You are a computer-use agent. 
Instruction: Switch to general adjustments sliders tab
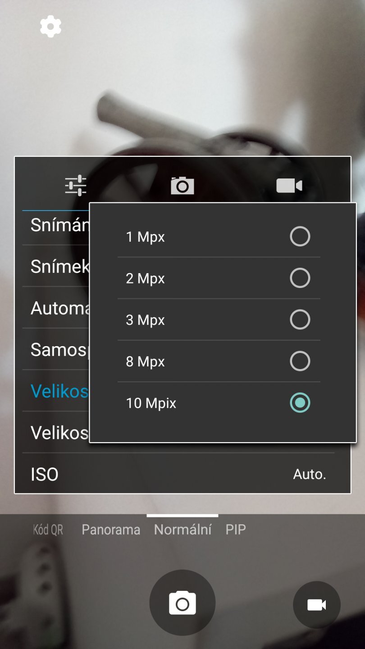(x=75, y=185)
